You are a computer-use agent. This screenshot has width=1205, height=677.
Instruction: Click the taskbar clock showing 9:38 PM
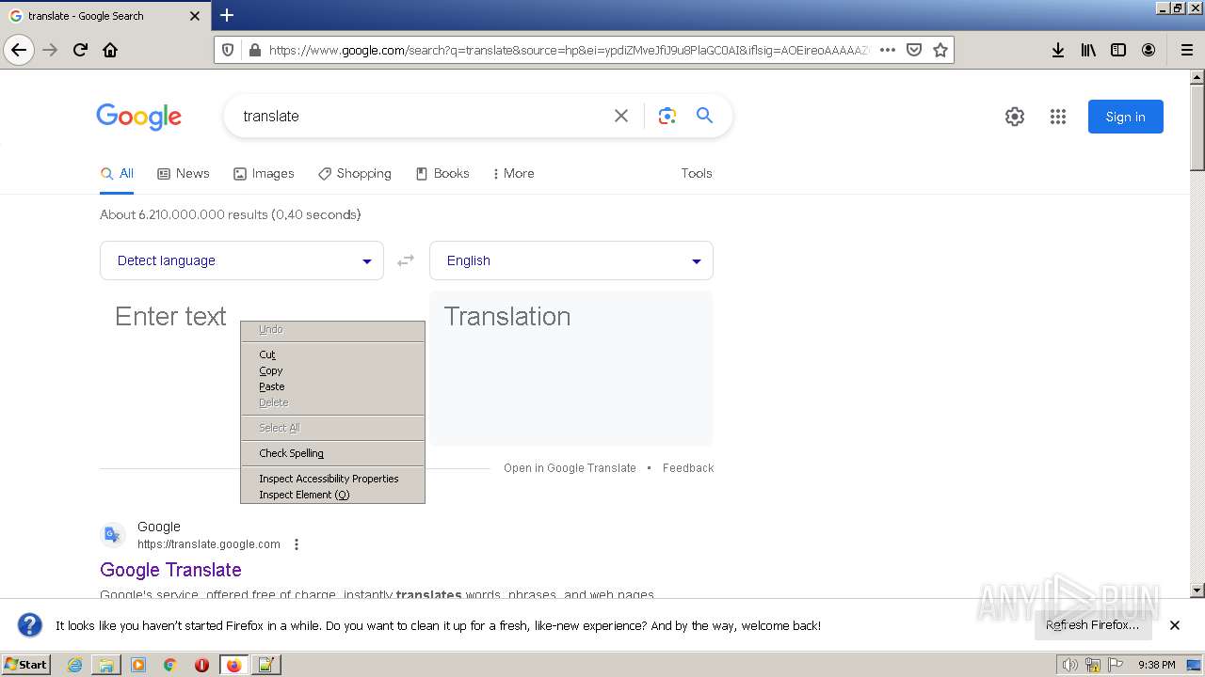pyautogui.click(x=1156, y=665)
